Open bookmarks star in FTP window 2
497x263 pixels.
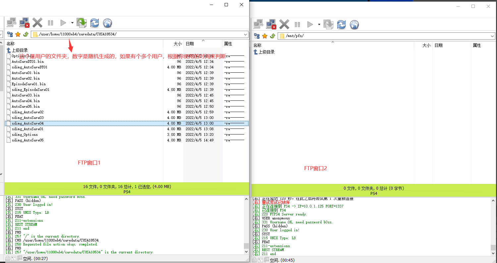tap(265, 36)
